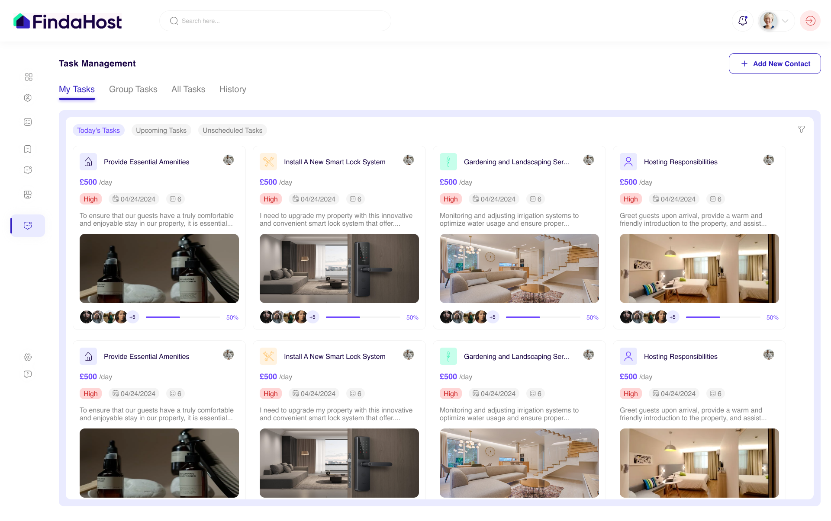Click the filter icon on task board
Image resolution: width=831 pixels, height=521 pixels.
pyautogui.click(x=802, y=129)
